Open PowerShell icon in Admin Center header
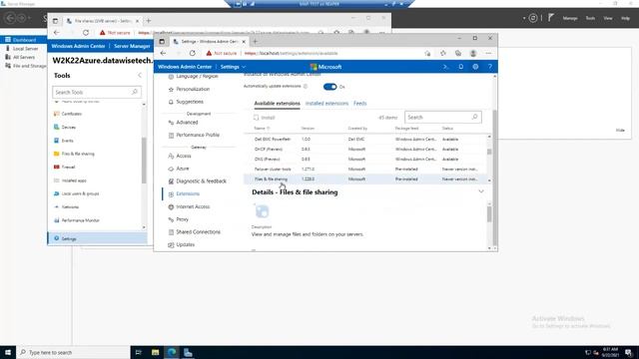639x359 pixels. pyautogui.click(x=446, y=67)
